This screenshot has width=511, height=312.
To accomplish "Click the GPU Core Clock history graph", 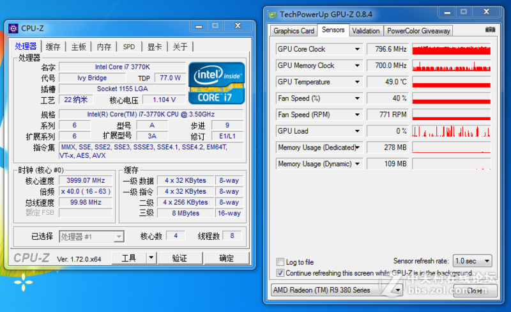I will 452,49.
